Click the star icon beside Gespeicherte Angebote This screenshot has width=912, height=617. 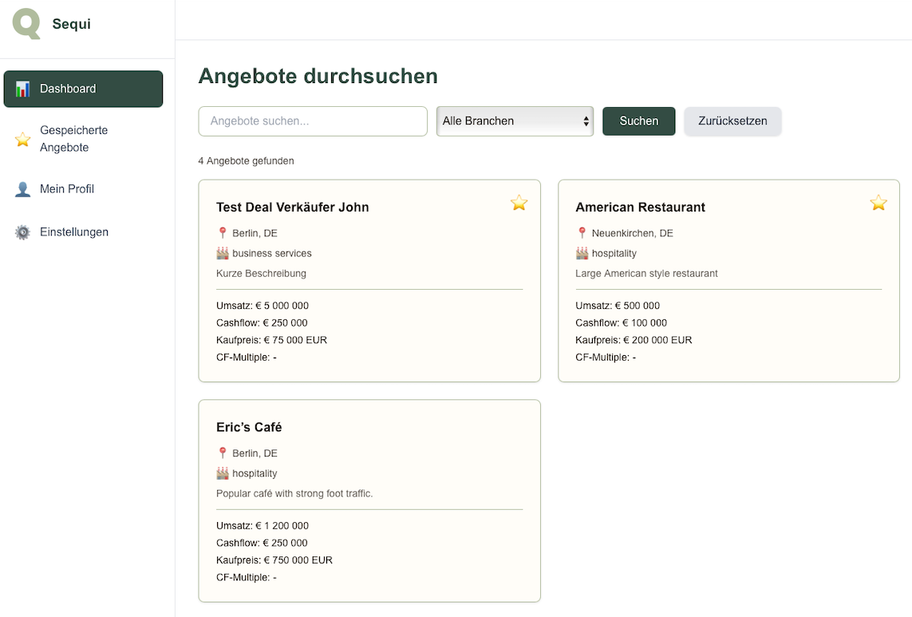(23, 140)
